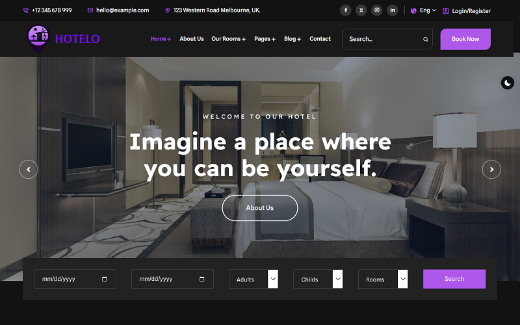Open the LinkedIn social icon

(x=393, y=10)
